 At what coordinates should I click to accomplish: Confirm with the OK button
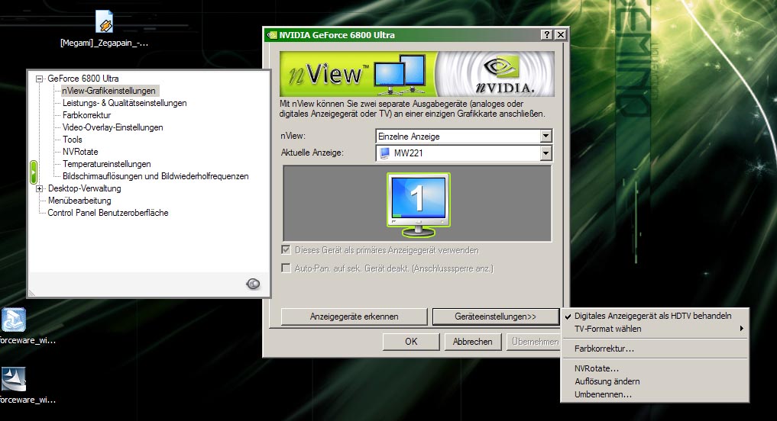click(x=411, y=342)
